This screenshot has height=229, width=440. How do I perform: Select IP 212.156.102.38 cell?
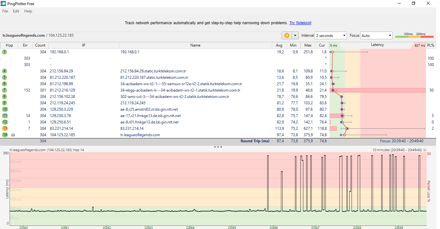pos(63,96)
